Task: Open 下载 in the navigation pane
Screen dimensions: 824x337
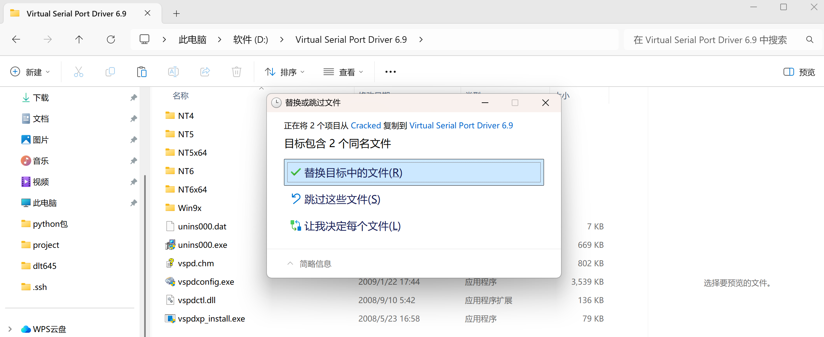Action: (x=41, y=98)
